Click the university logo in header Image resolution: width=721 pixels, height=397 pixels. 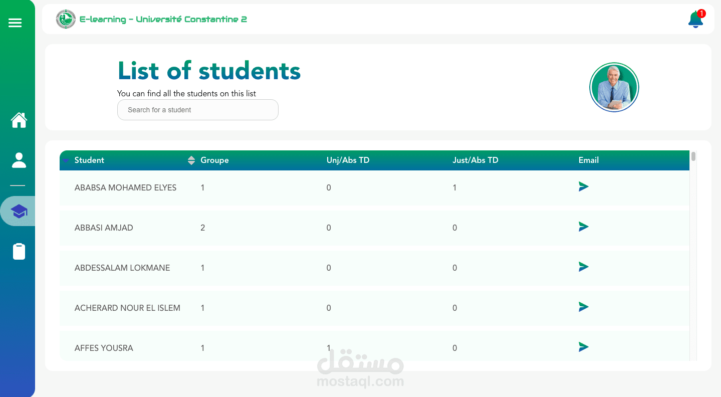tap(66, 20)
